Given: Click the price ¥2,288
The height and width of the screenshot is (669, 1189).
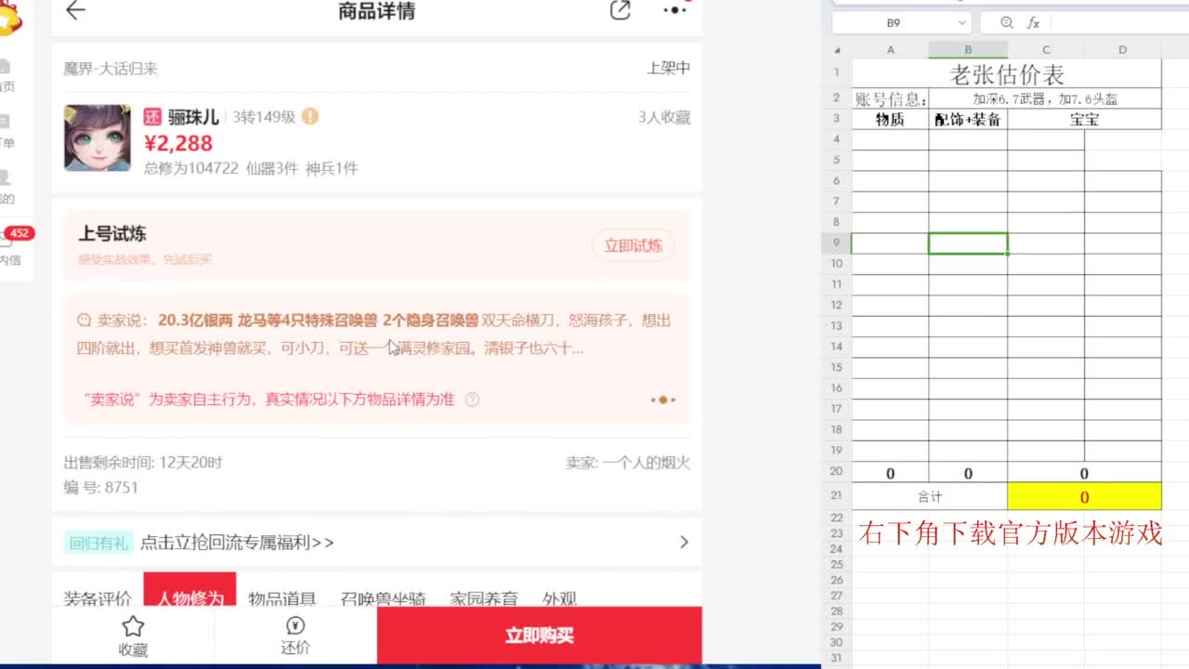Looking at the screenshot, I should click(178, 143).
